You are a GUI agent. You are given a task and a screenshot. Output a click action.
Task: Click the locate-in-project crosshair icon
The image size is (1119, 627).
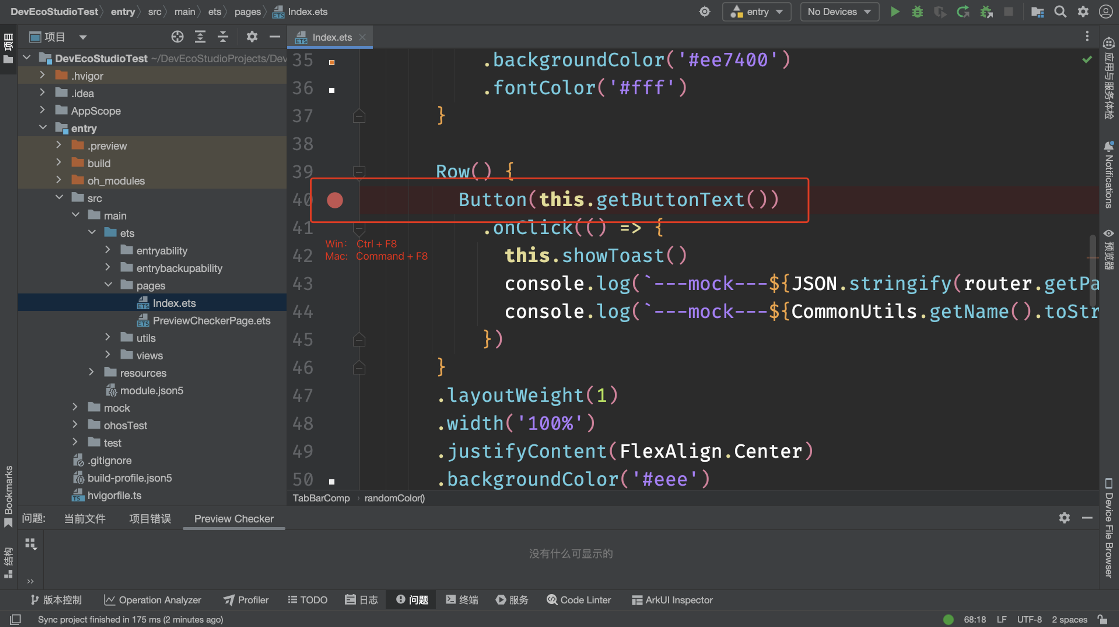point(177,37)
